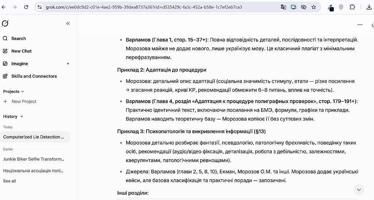Image resolution: width=374 pixels, height=200 pixels.
Task: Open the shield extension icon
Action: (x=341, y=7)
